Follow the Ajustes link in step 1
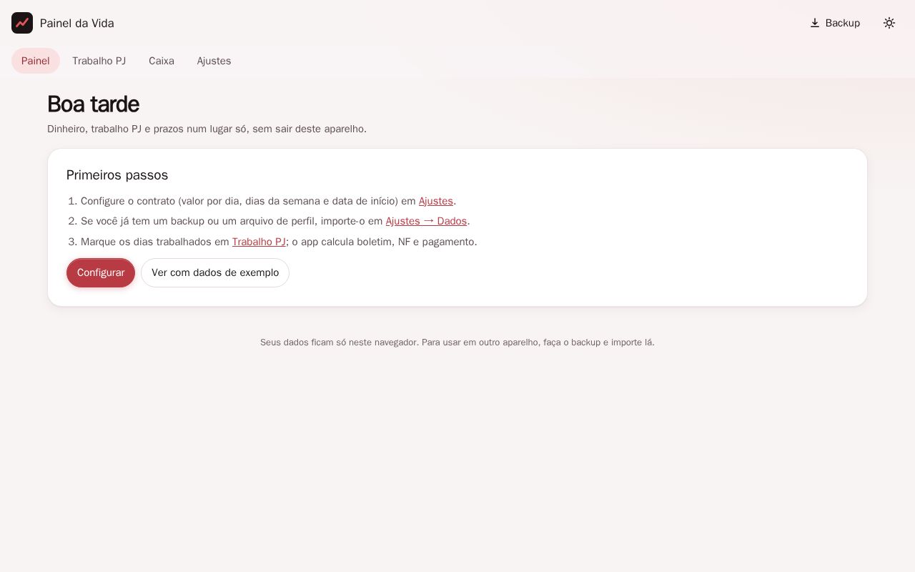This screenshot has width=915, height=572. 436,201
